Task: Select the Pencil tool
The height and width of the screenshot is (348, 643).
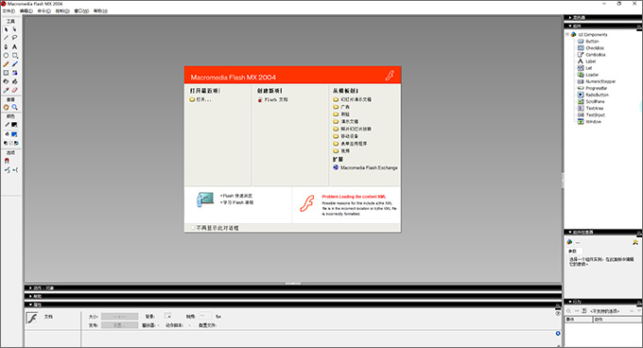Action: click(7, 64)
